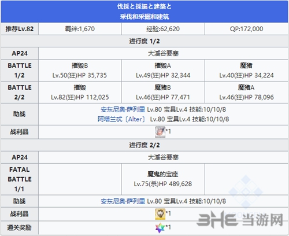Click the 摧毁 Lv.82 HP 112,025 cell
Image resolution: width=289 pixels, height=236 pixels.
point(80,93)
